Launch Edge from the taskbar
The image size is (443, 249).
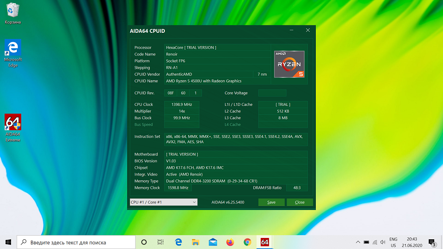pos(178,242)
